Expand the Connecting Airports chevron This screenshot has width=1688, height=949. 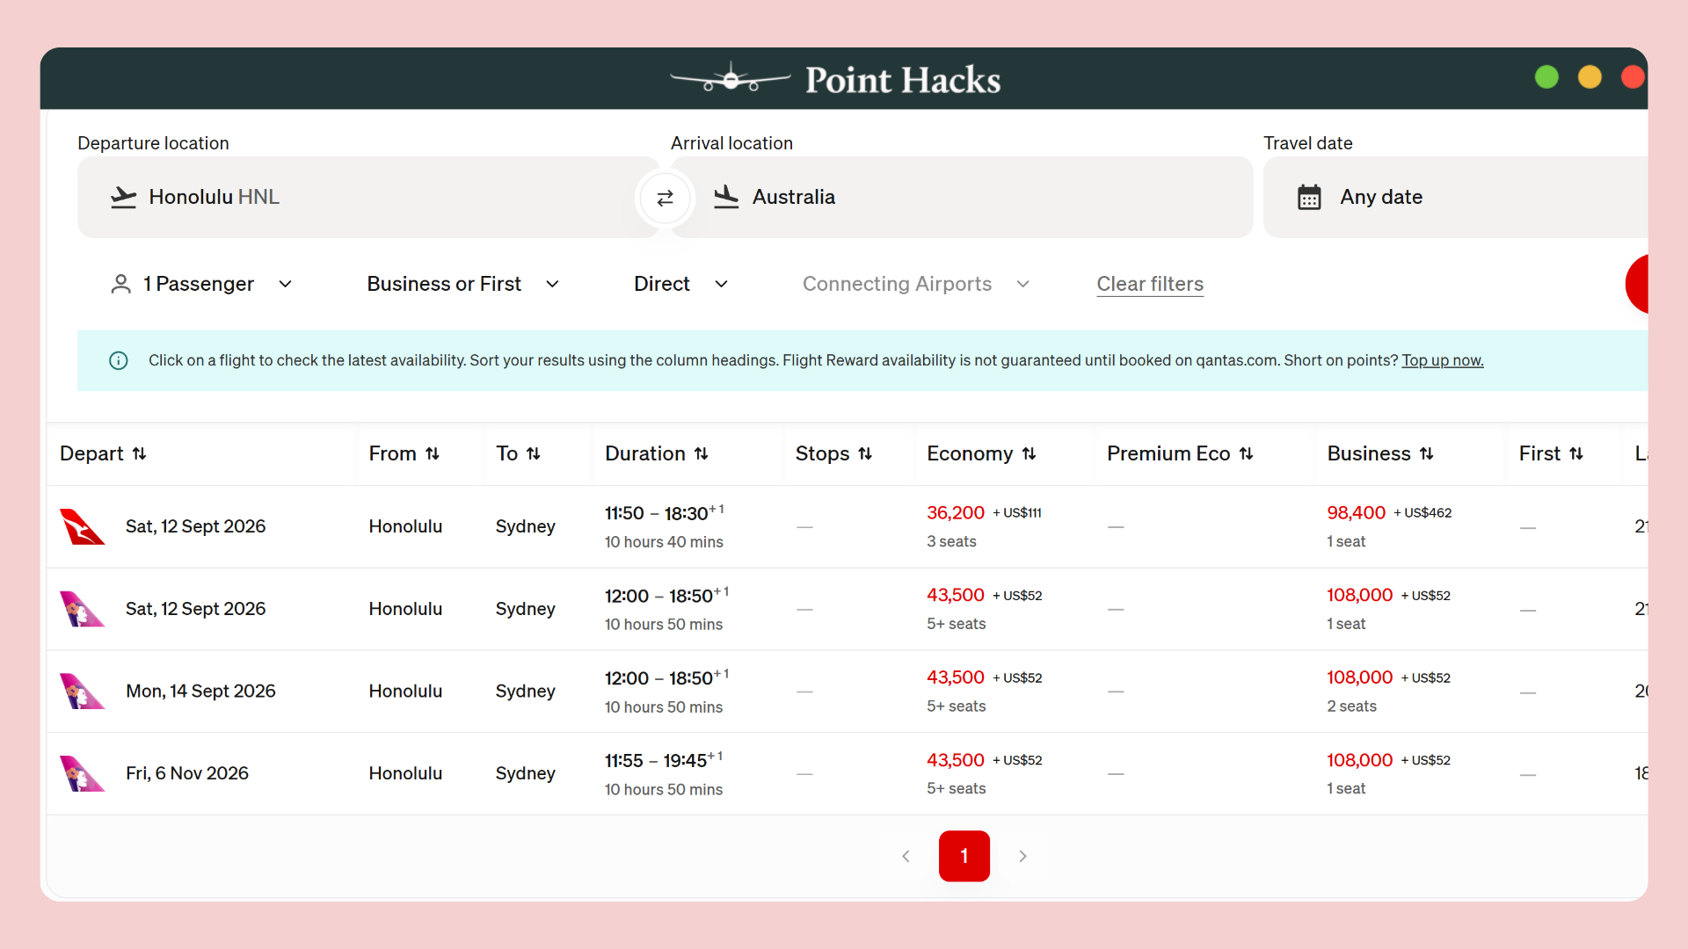[x=1022, y=284]
